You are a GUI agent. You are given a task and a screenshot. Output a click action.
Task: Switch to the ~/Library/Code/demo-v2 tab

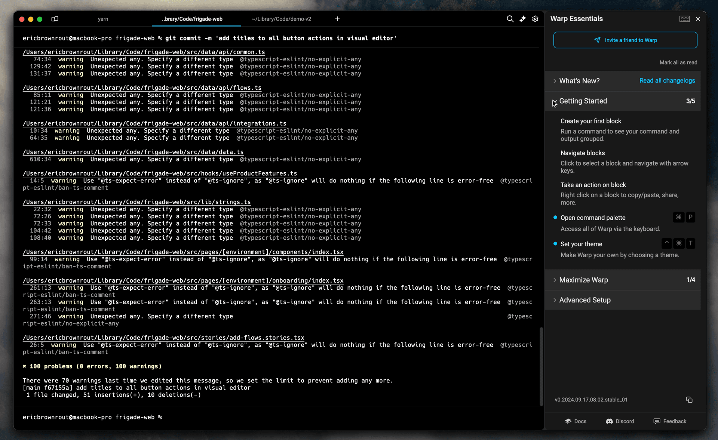pos(281,19)
